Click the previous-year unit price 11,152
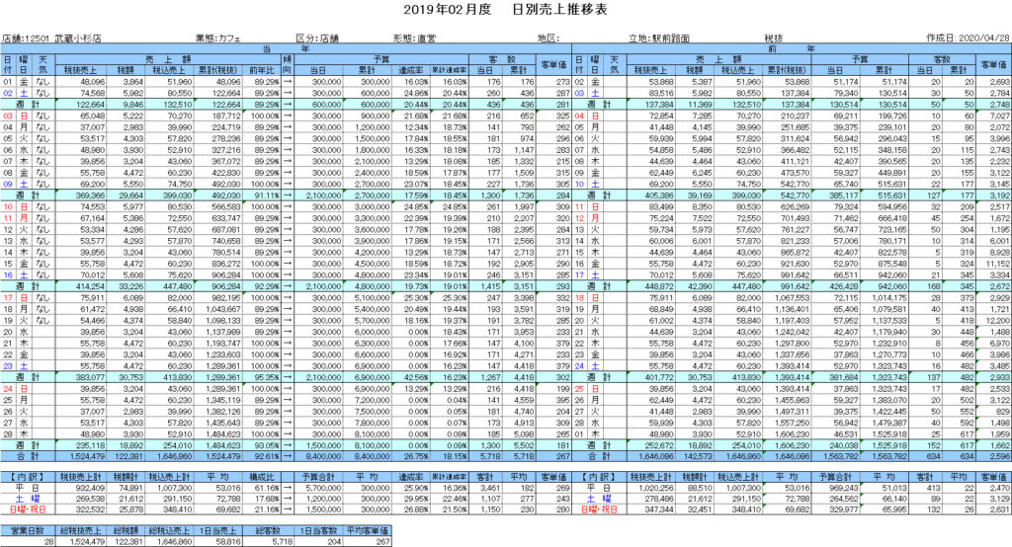This screenshot has height=547, width=1012. 998,264
